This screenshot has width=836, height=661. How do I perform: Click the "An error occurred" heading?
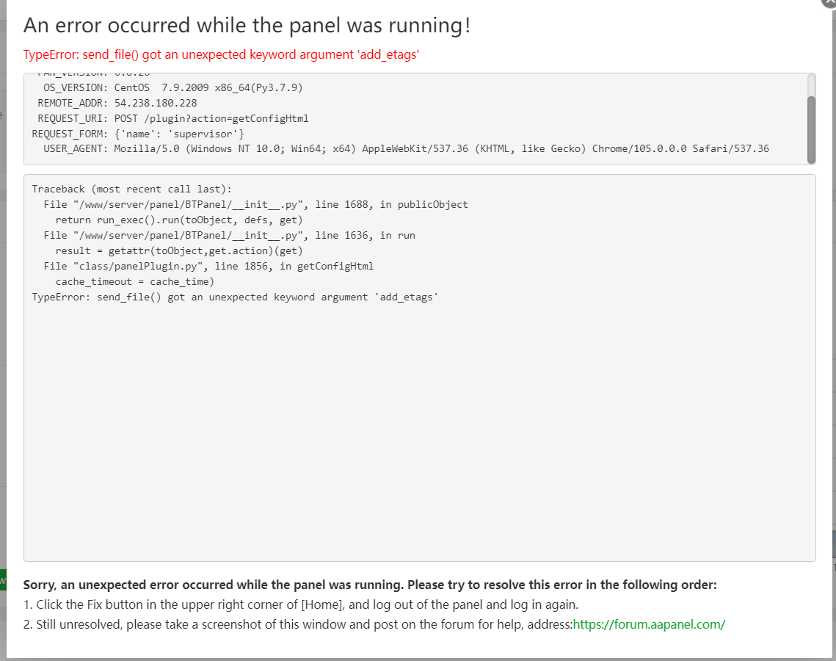247,26
